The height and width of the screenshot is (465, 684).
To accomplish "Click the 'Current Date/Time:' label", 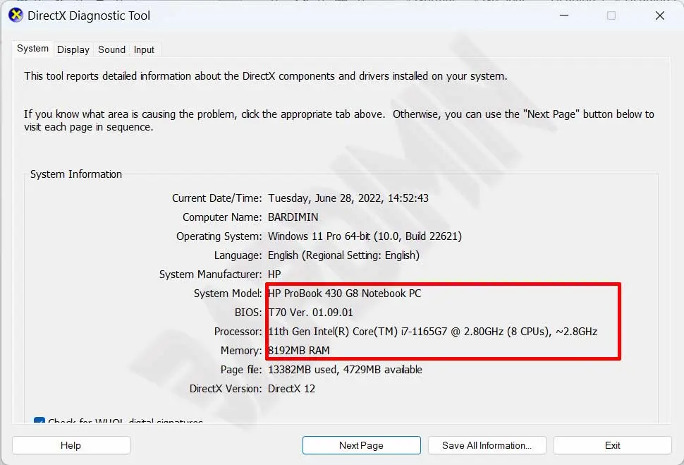I will click(216, 198).
